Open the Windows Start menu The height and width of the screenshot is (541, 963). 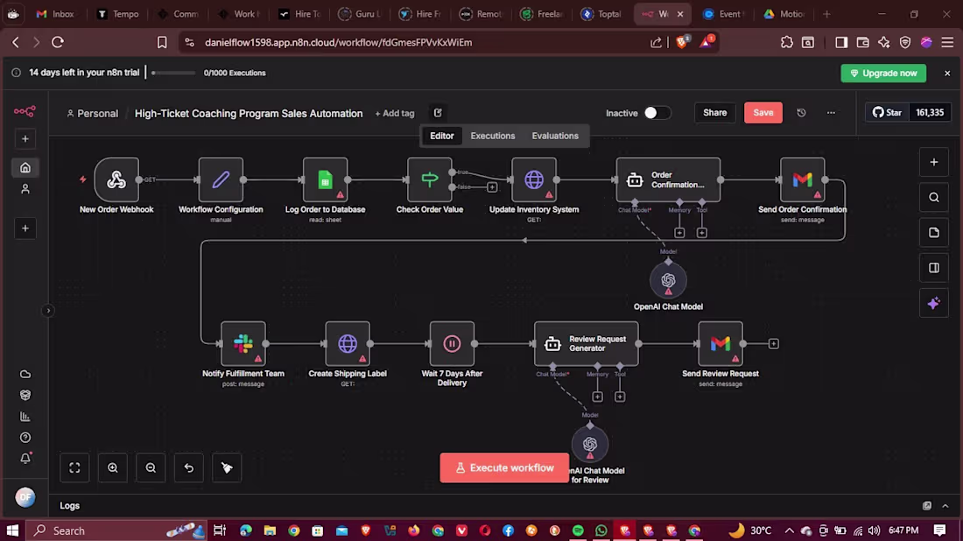(12, 530)
